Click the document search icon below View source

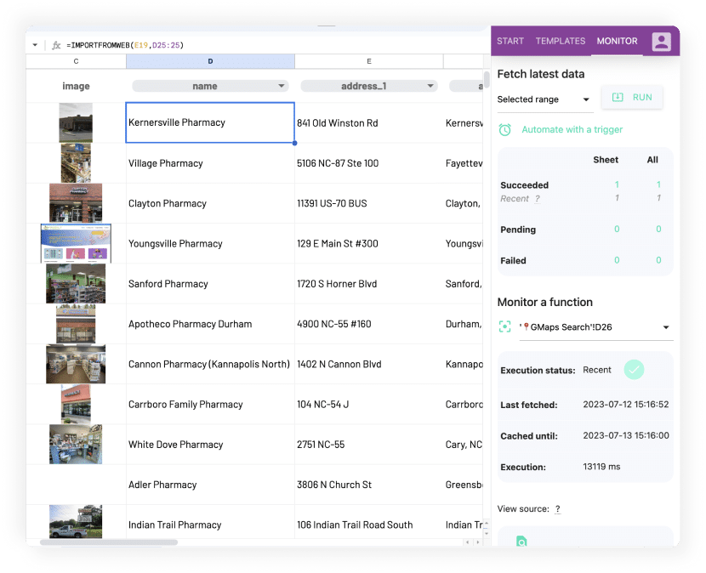coord(521,541)
